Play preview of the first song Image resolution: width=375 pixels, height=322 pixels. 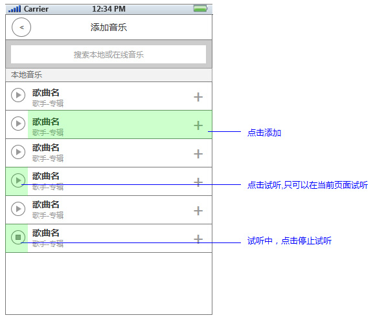tap(18, 95)
